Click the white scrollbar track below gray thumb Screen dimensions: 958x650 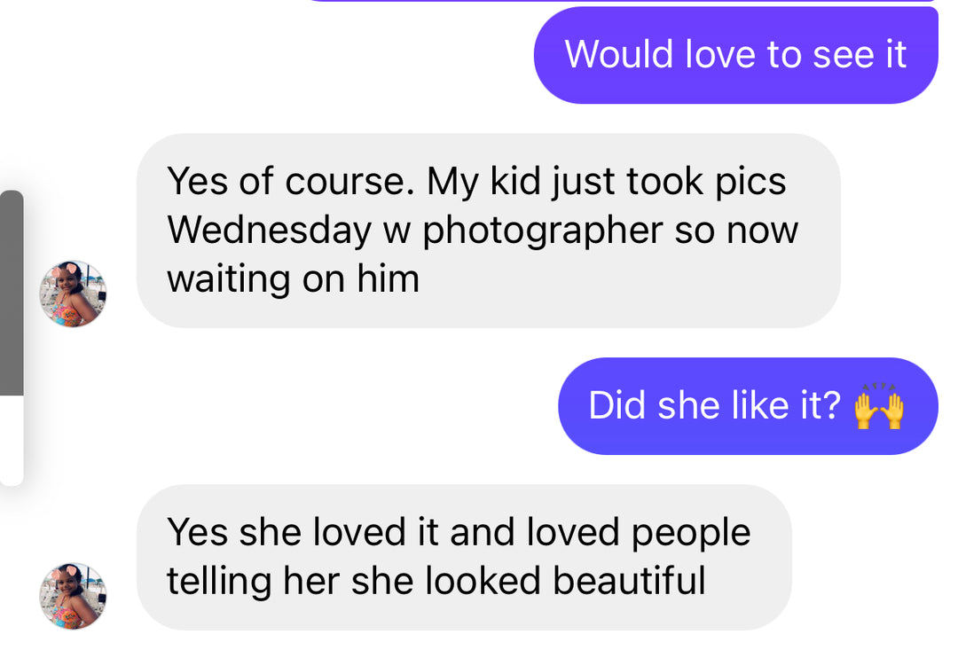[x=12, y=440]
